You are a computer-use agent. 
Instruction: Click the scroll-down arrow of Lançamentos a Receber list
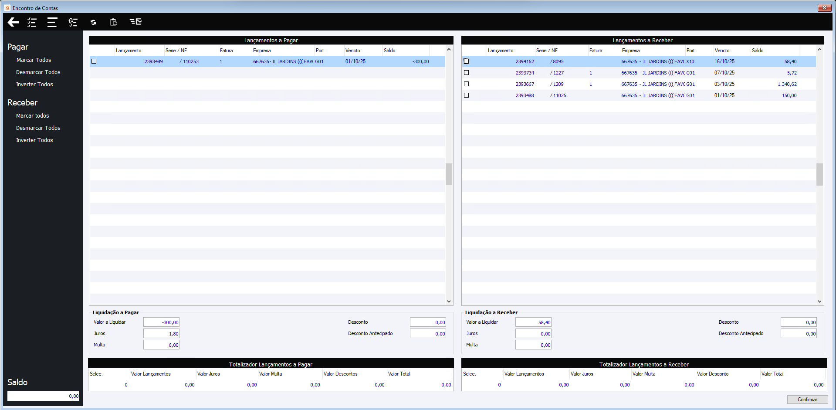[x=819, y=301]
